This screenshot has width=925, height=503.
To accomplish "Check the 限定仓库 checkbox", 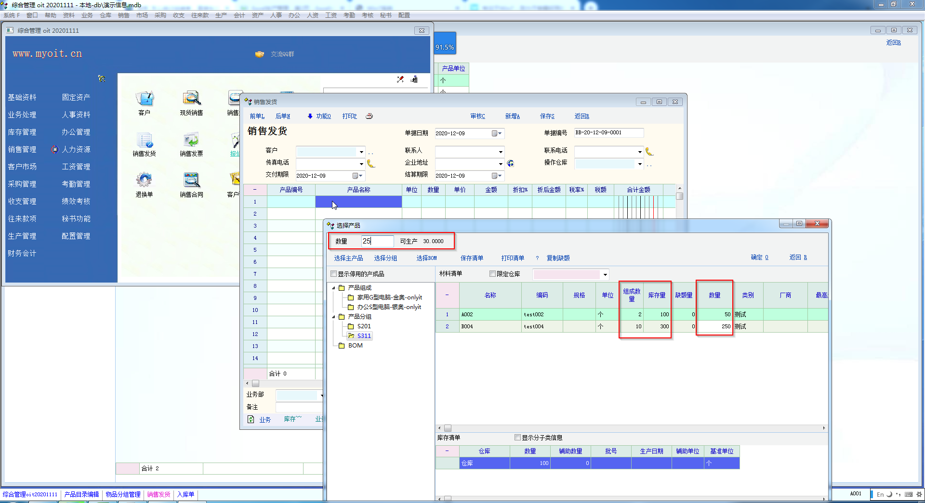I will [492, 274].
